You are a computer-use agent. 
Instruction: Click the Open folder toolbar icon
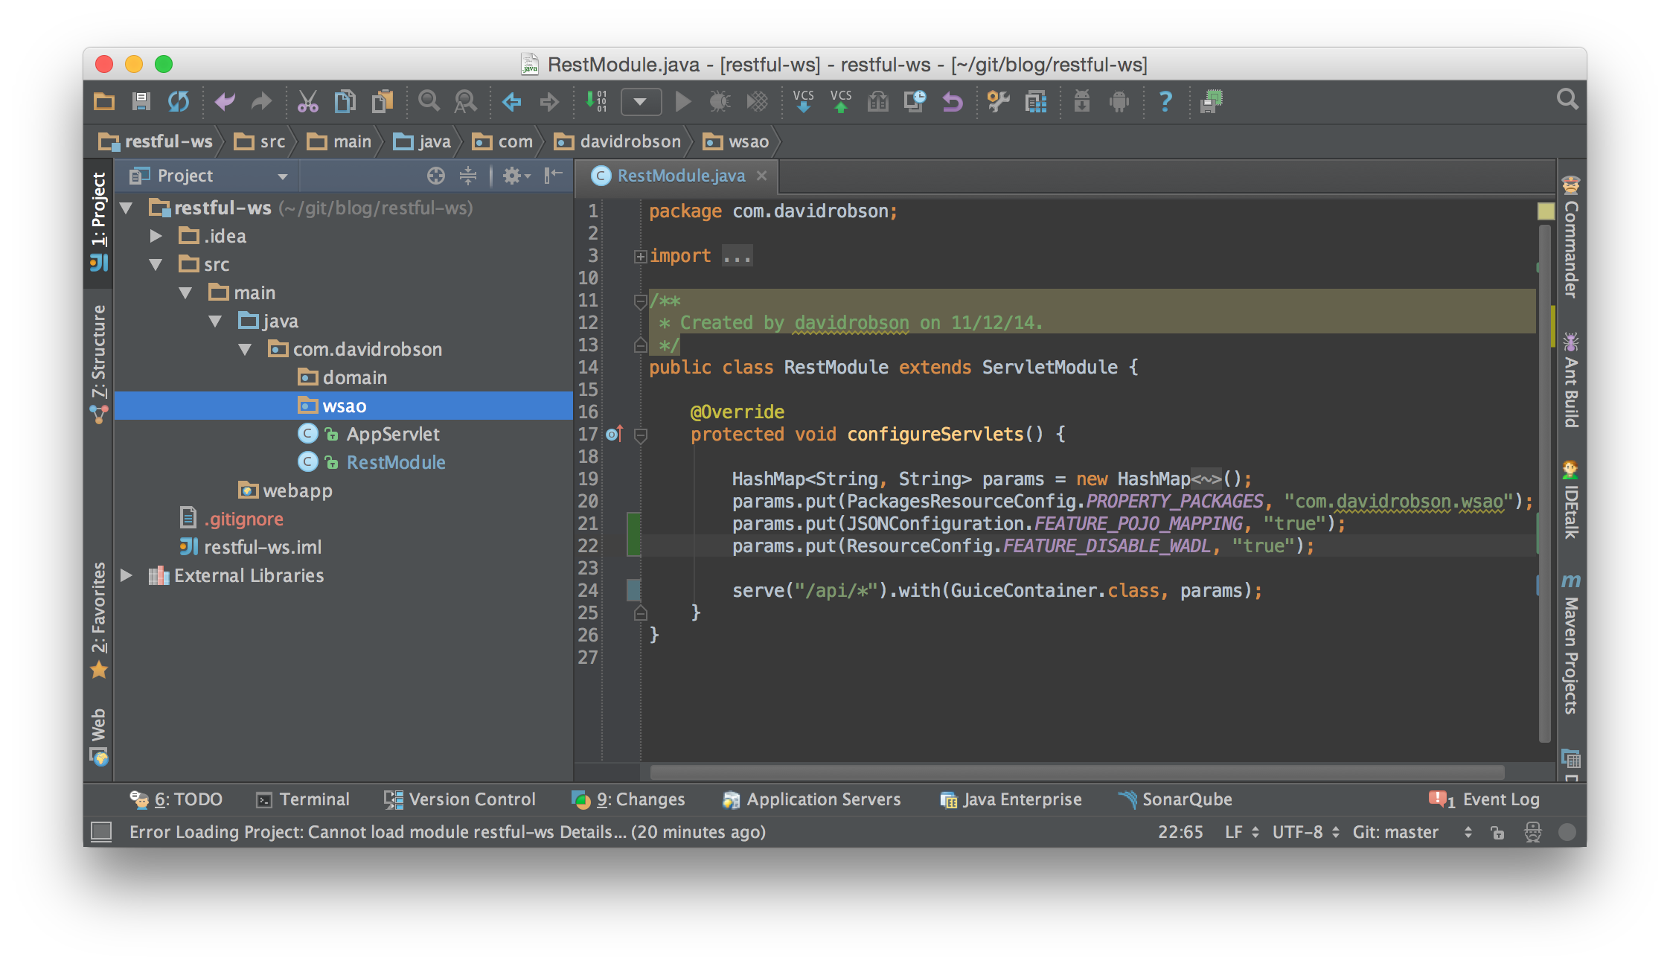point(104,101)
